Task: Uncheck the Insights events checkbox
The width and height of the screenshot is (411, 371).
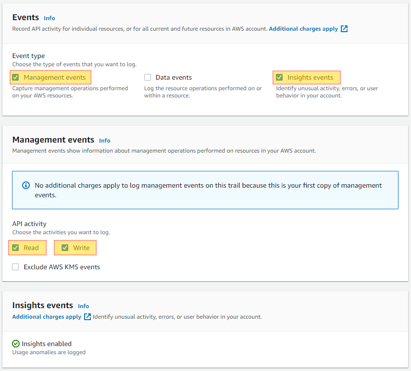Action: (279, 77)
